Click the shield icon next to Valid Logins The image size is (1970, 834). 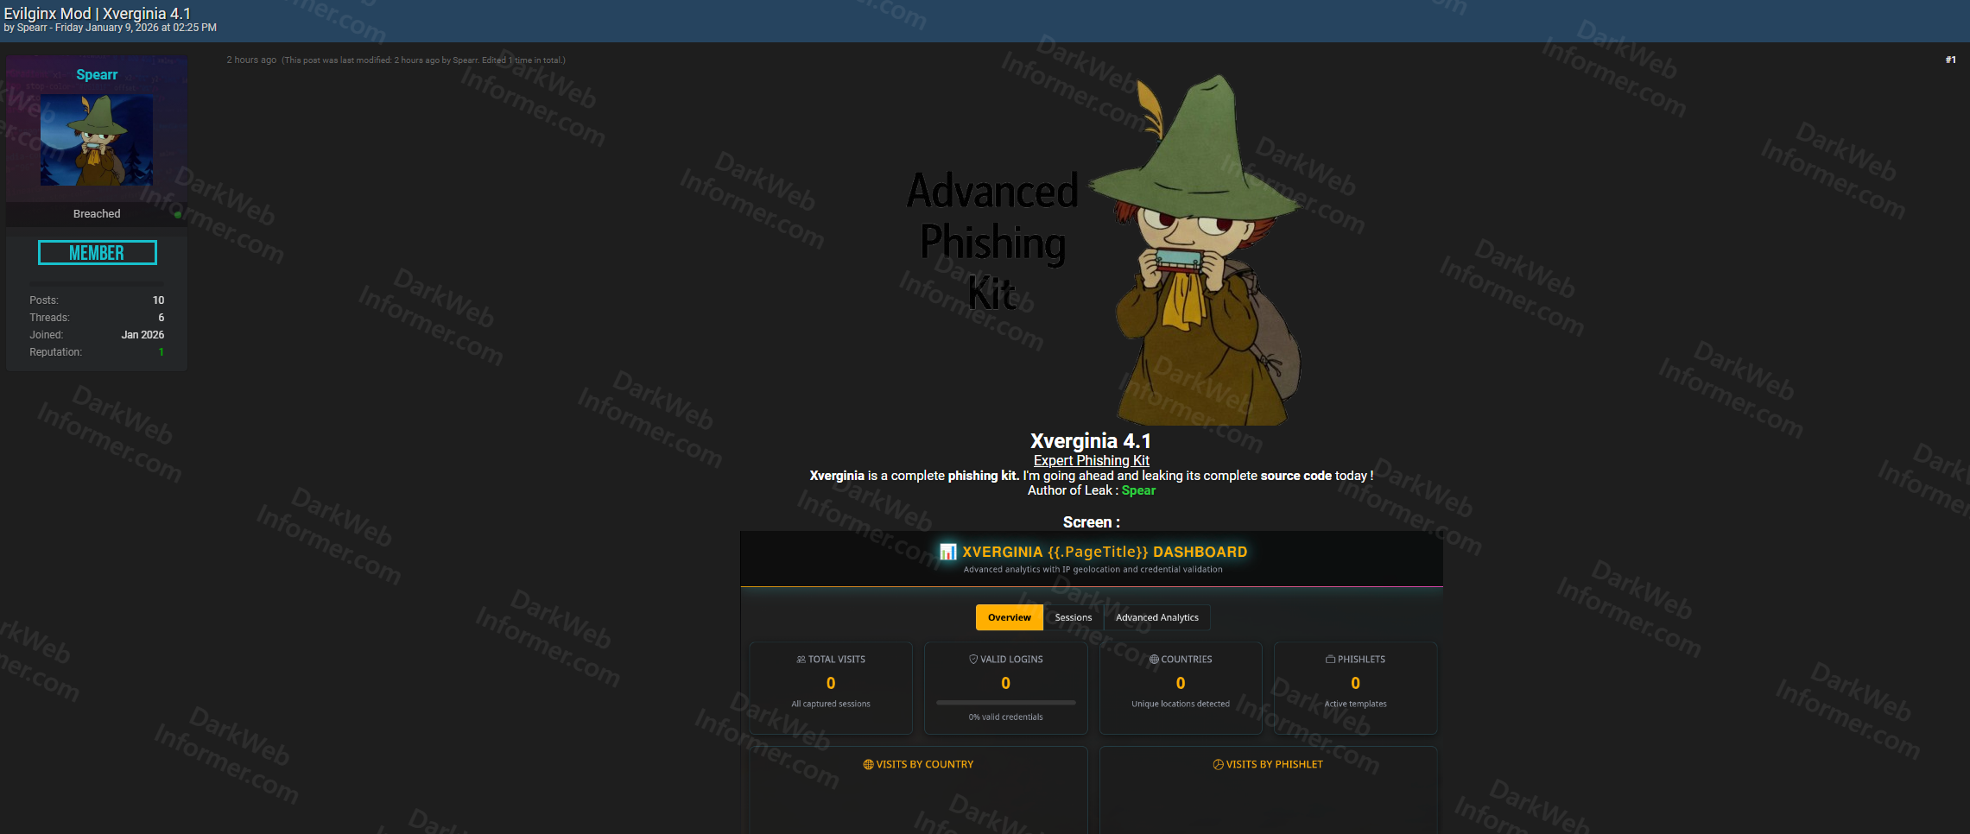point(973,660)
